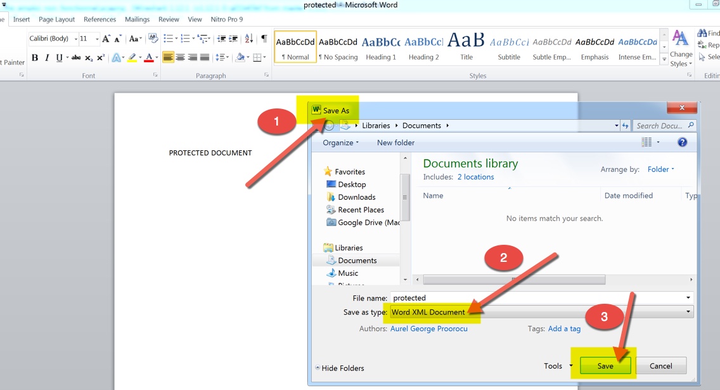Apply strikethrough to text
The width and height of the screenshot is (720, 390).
pos(76,58)
